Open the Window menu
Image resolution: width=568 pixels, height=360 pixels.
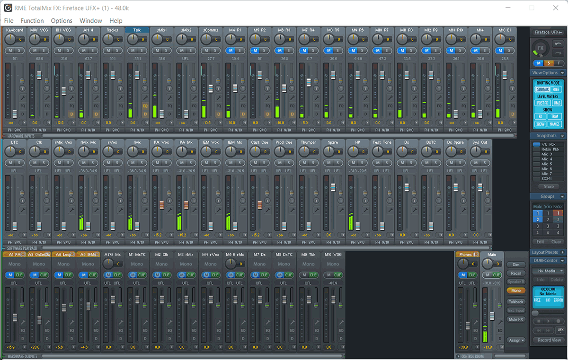[91, 21]
